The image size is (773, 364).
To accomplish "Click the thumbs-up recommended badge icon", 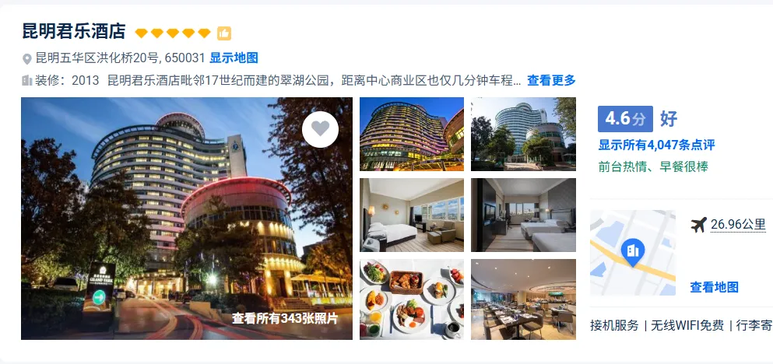I will coord(224,33).
